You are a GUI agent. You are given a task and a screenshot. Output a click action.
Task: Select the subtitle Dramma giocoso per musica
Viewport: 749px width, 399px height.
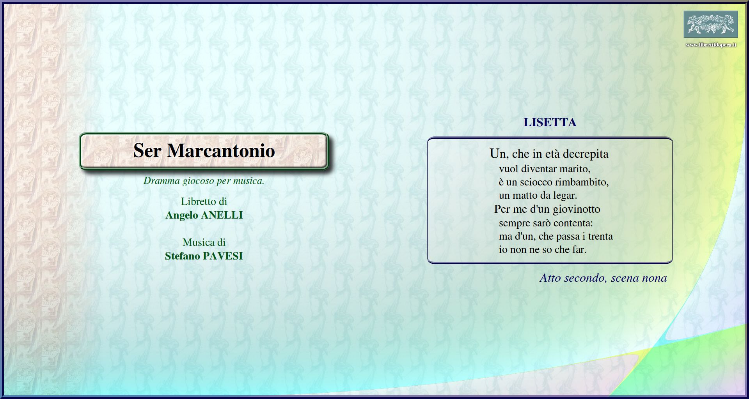pyautogui.click(x=204, y=181)
